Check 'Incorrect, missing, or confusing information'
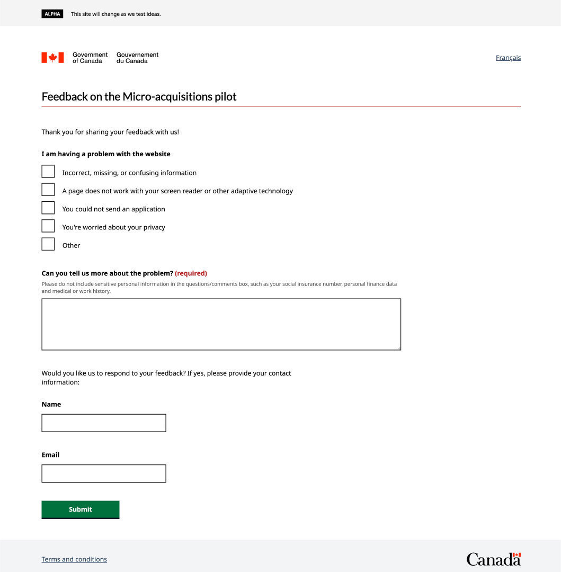Screen dimensions: 561x572 48,171
